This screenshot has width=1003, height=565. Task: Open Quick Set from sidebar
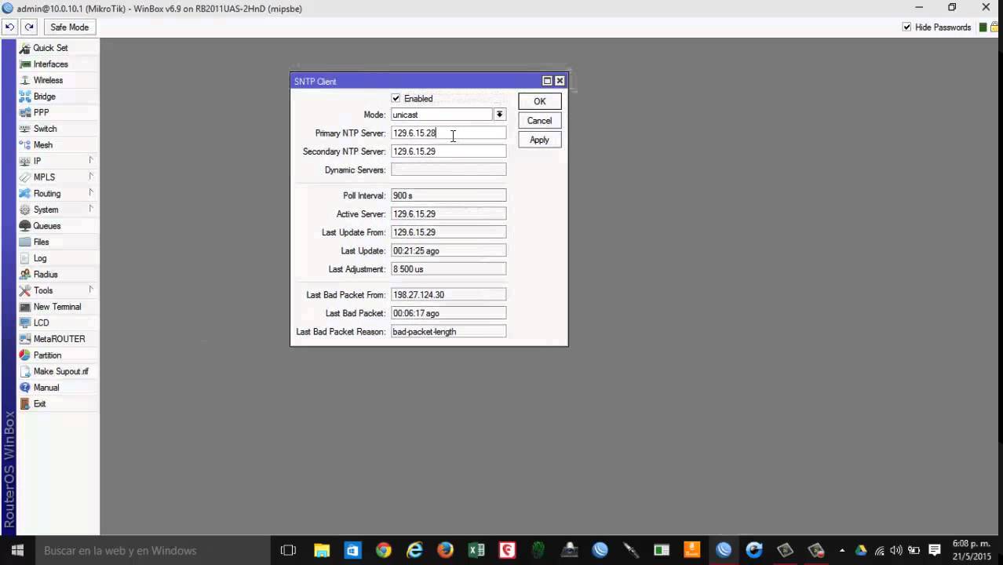coord(58,48)
